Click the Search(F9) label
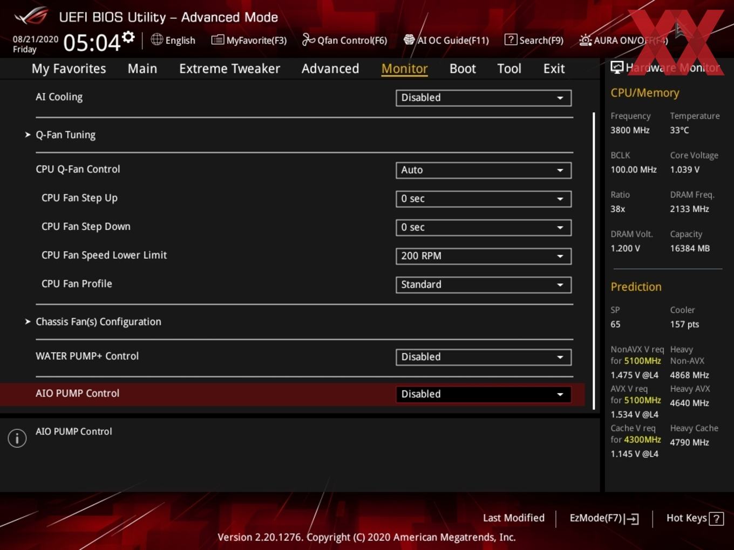Image resolution: width=734 pixels, height=550 pixels. click(x=541, y=40)
